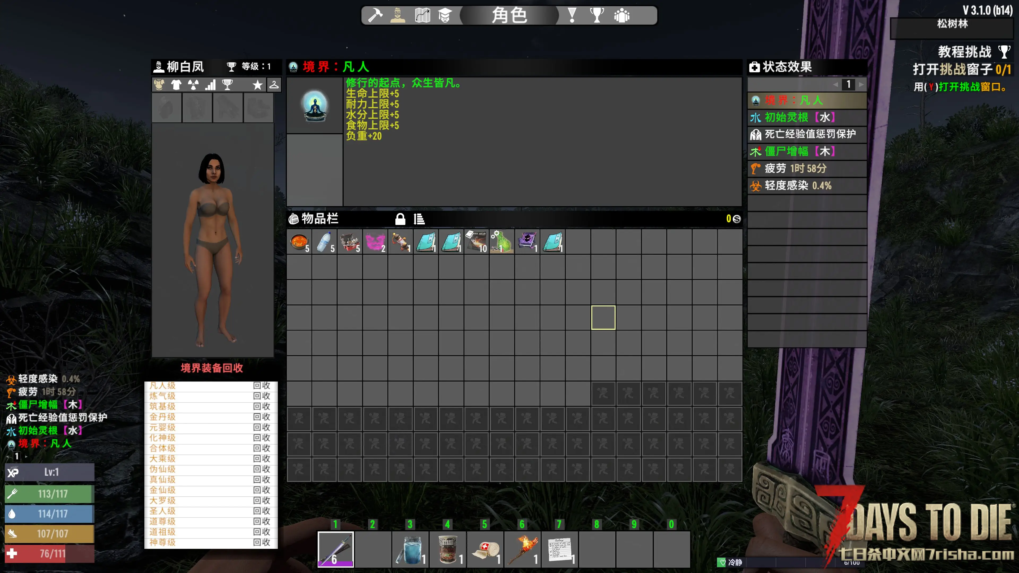Select 境界：凡人 in status effects list
Viewport: 1019px width, 573px height.
807,101
